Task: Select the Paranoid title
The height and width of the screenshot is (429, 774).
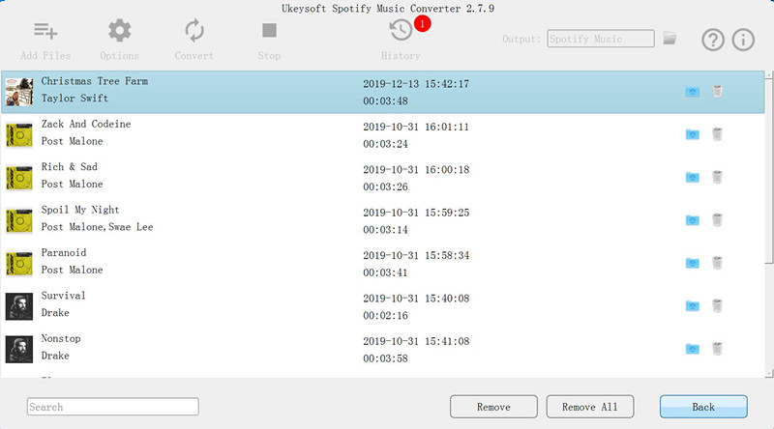Action: pos(64,252)
